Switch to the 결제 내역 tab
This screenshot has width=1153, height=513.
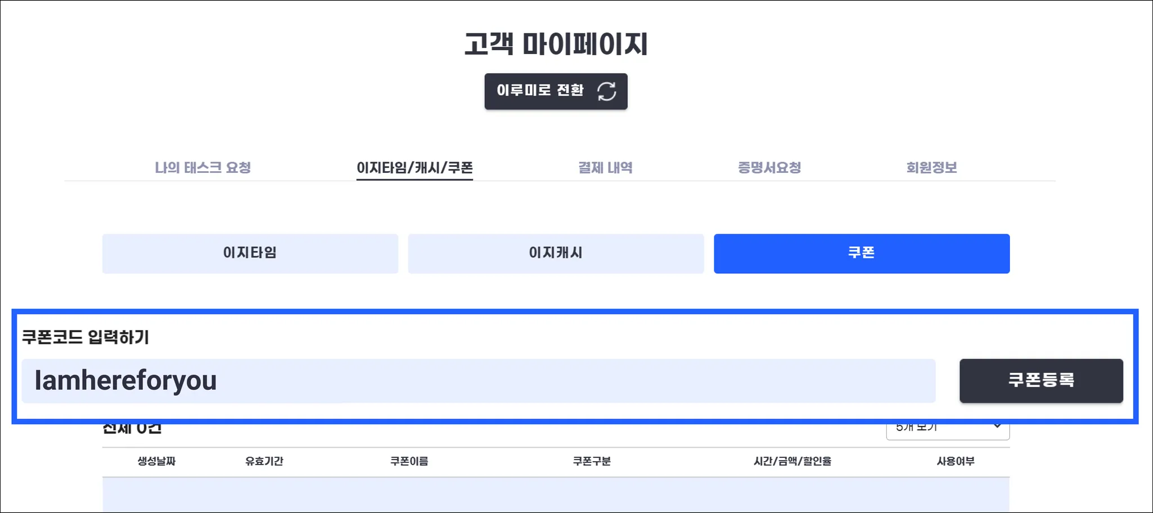point(605,167)
